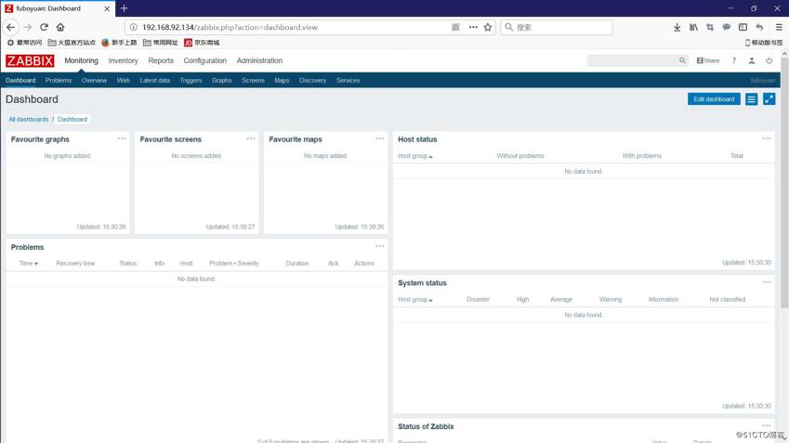Screen dimensions: 789x443
Task: Sort System status by Host group
Action: click(x=415, y=299)
